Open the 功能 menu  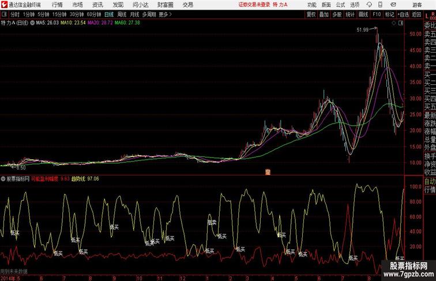tap(312, 5)
